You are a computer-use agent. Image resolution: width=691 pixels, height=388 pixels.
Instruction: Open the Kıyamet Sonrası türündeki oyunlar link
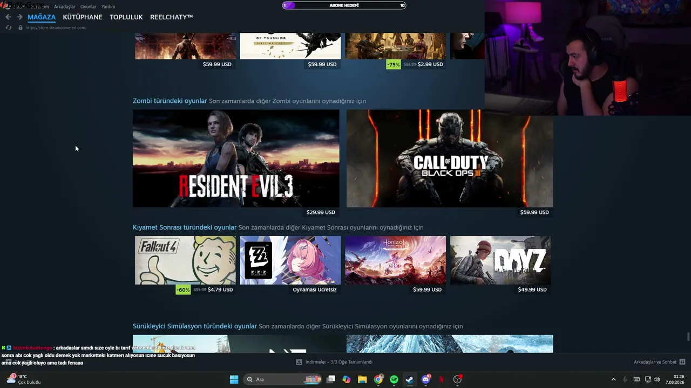click(185, 227)
